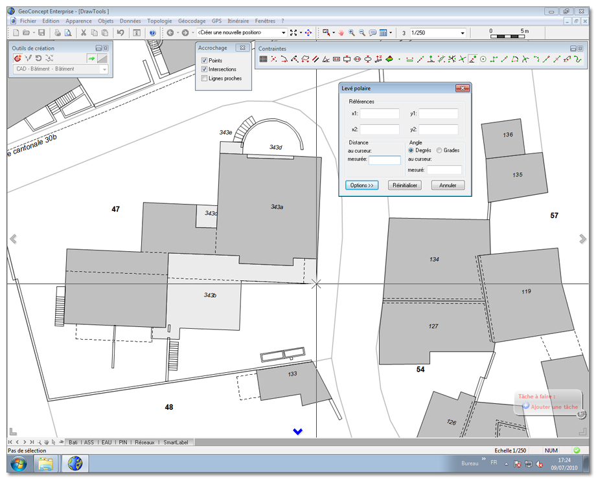Click the green arrow in Outils de création
596x479 pixels.
(91, 58)
